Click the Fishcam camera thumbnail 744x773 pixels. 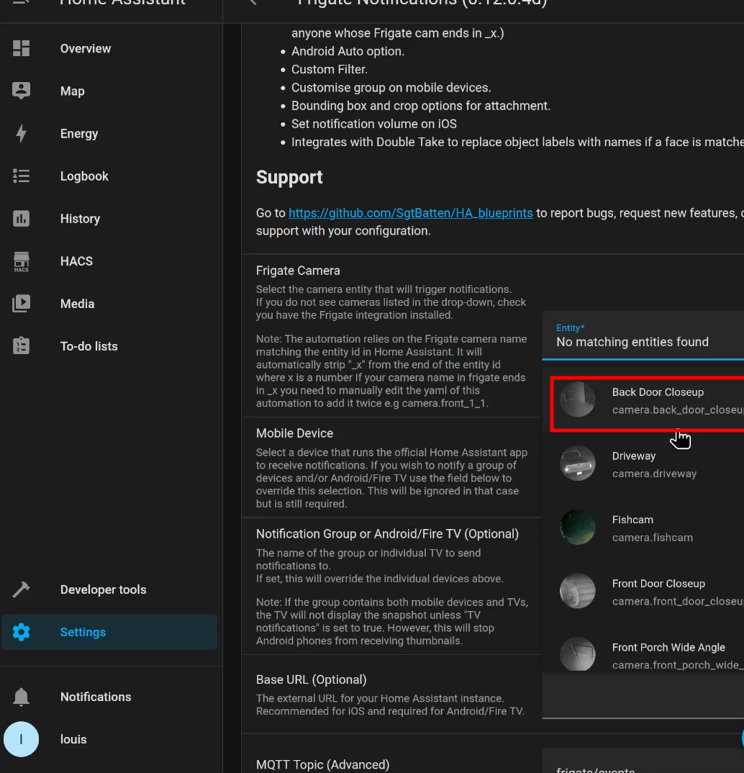click(578, 527)
